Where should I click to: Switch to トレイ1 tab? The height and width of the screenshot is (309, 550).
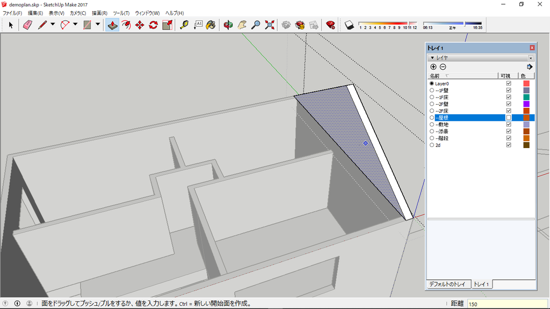(481, 284)
